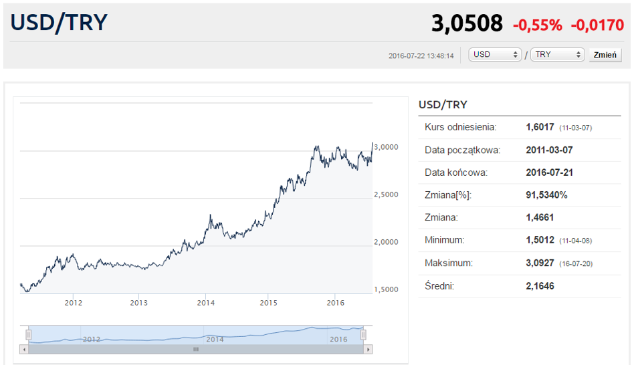Click the 2016 label in the range navigator

(339, 340)
